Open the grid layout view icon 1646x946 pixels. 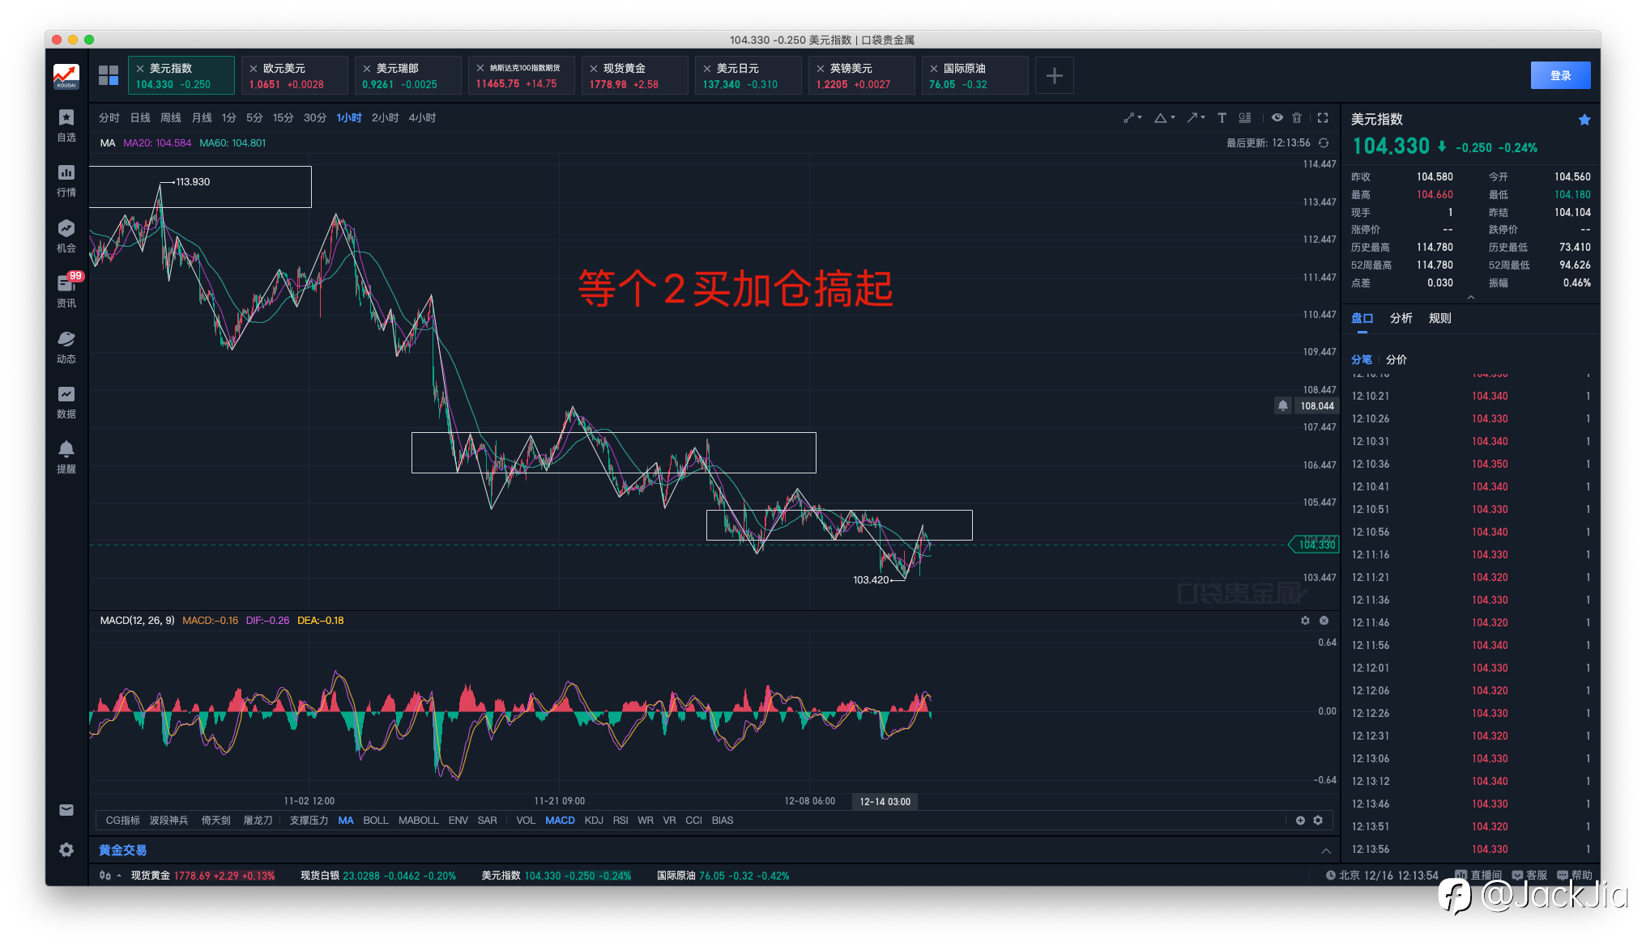click(x=109, y=75)
